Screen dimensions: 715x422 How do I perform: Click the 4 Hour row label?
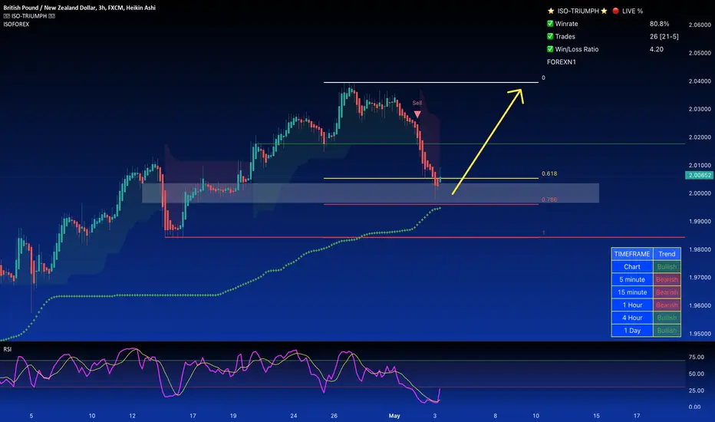pyautogui.click(x=632, y=318)
